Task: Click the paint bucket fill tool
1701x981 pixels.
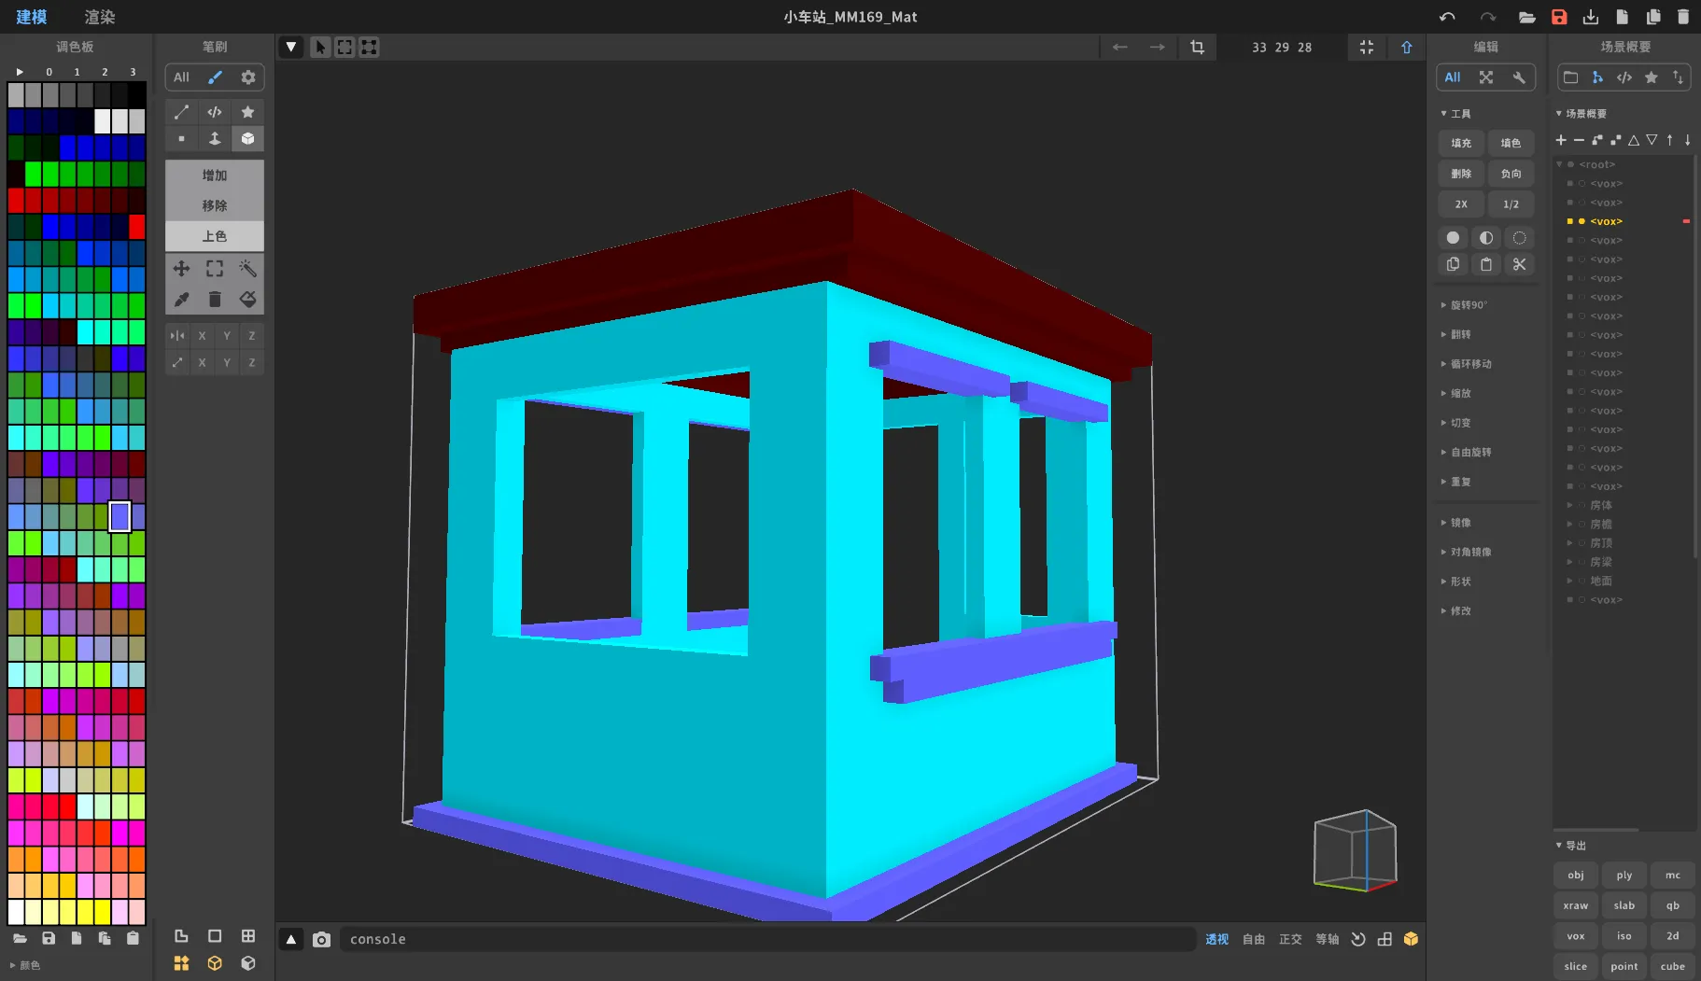Action: [247, 300]
